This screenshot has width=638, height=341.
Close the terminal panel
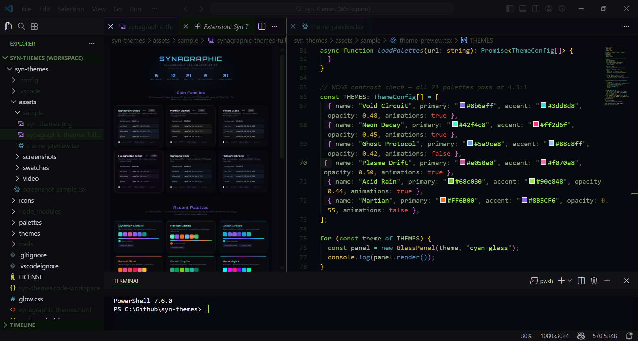pos(626,281)
